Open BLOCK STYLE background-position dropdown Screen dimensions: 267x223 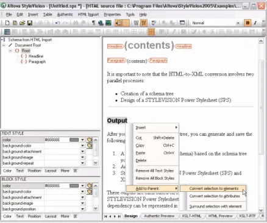coord(82,209)
